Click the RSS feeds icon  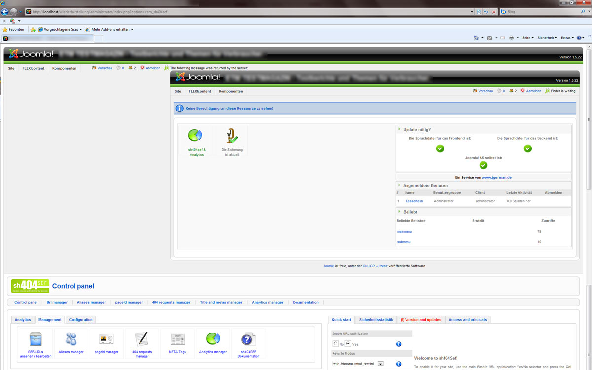coord(489,38)
